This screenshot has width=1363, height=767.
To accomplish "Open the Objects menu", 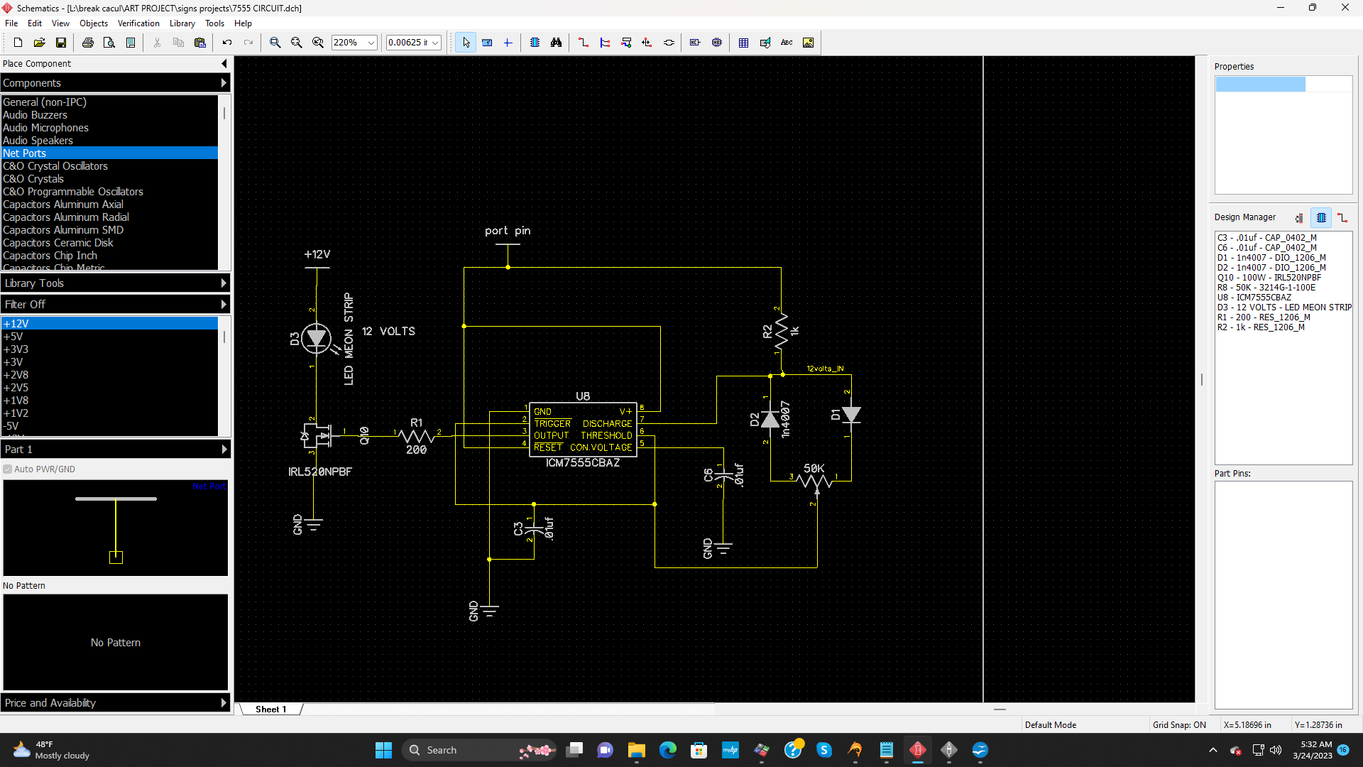I will point(94,23).
